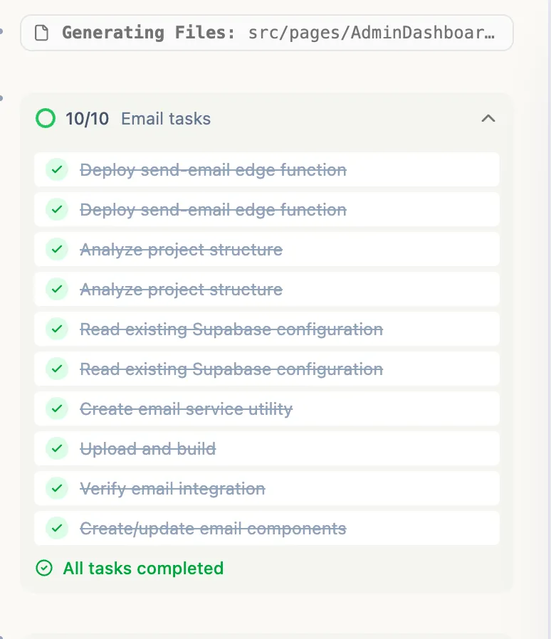Click the circled checkmark beside All tasks completed

(43, 568)
